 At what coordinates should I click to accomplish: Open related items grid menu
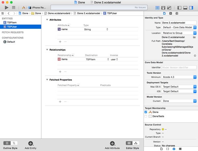pyautogui.click(x=3, y=13)
